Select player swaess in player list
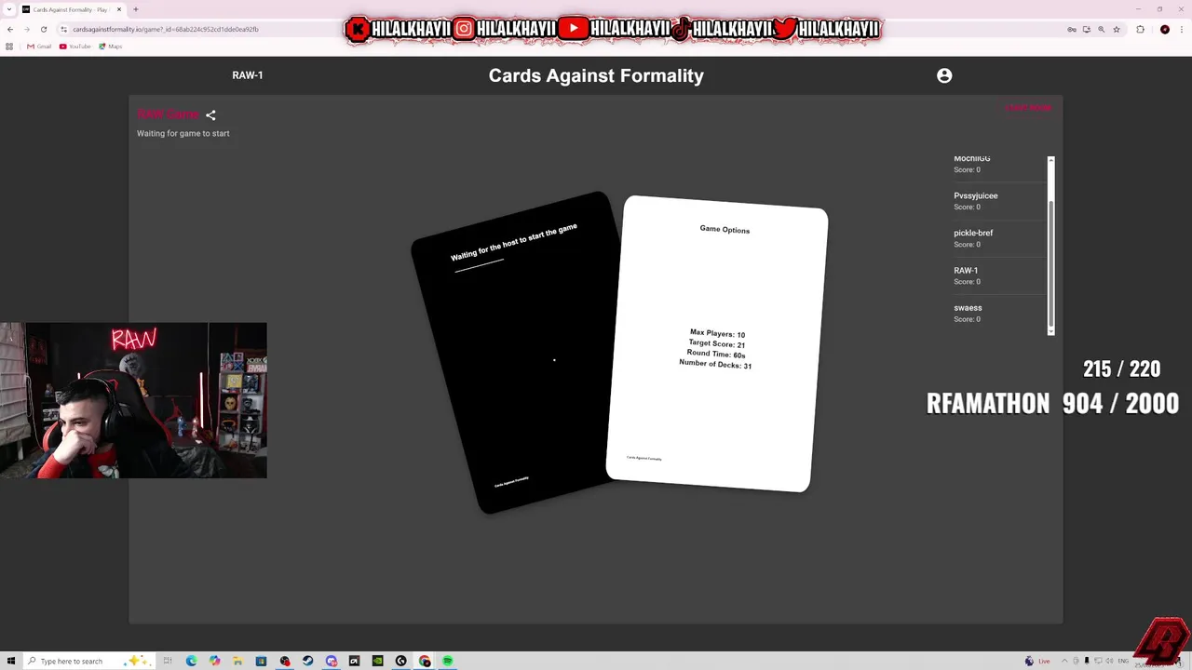1192x670 pixels. (997, 313)
